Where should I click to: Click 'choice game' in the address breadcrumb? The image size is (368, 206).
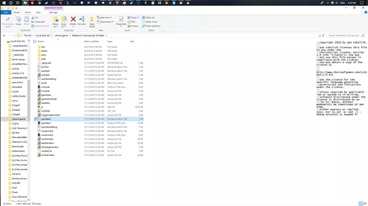61,36
